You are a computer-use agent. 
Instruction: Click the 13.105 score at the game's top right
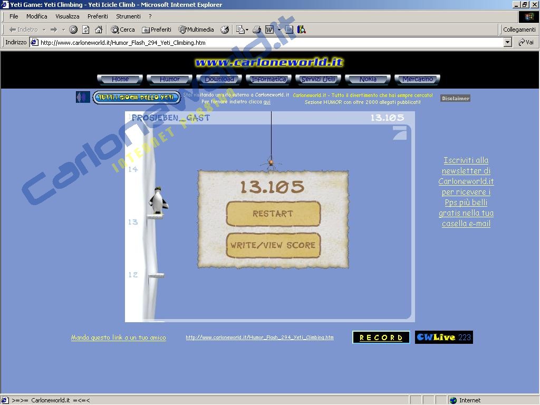pos(387,118)
